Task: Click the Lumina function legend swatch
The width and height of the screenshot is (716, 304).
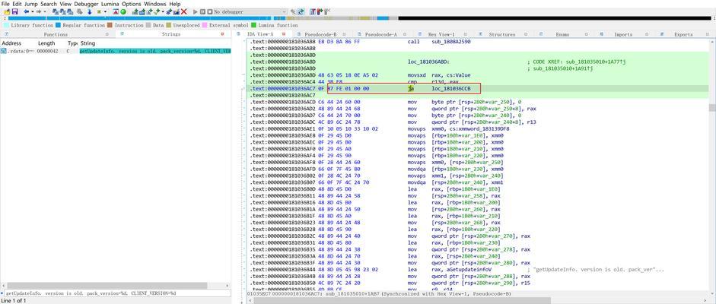Action: coord(254,26)
